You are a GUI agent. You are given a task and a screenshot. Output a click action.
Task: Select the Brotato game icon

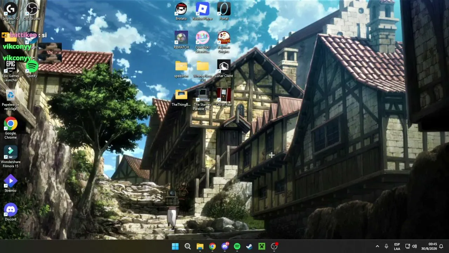point(181,11)
